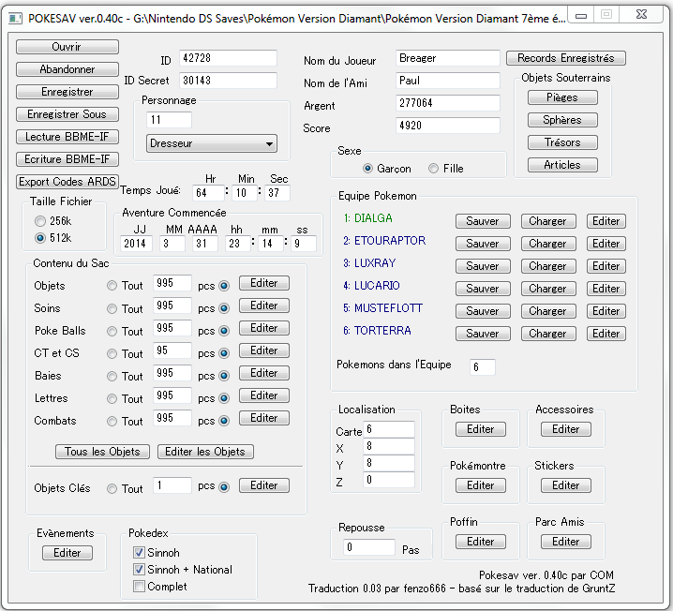The width and height of the screenshot is (673, 611).
Task: Open the Evènements editor
Action: pyautogui.click(x=67, y=553)
